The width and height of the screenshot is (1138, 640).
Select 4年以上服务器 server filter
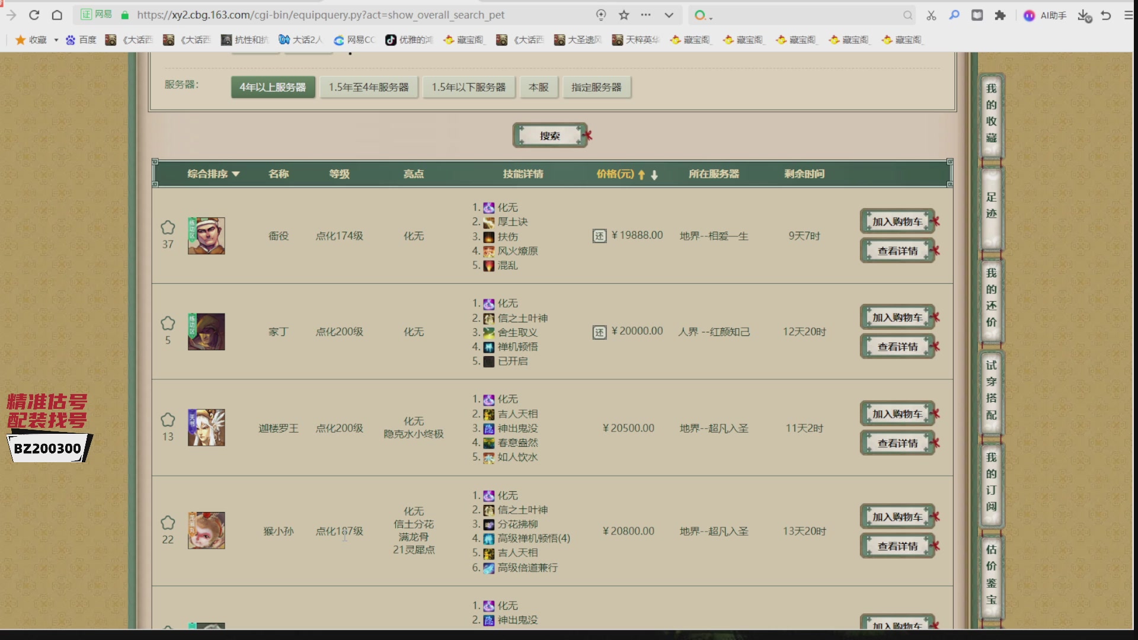(273, 87)
